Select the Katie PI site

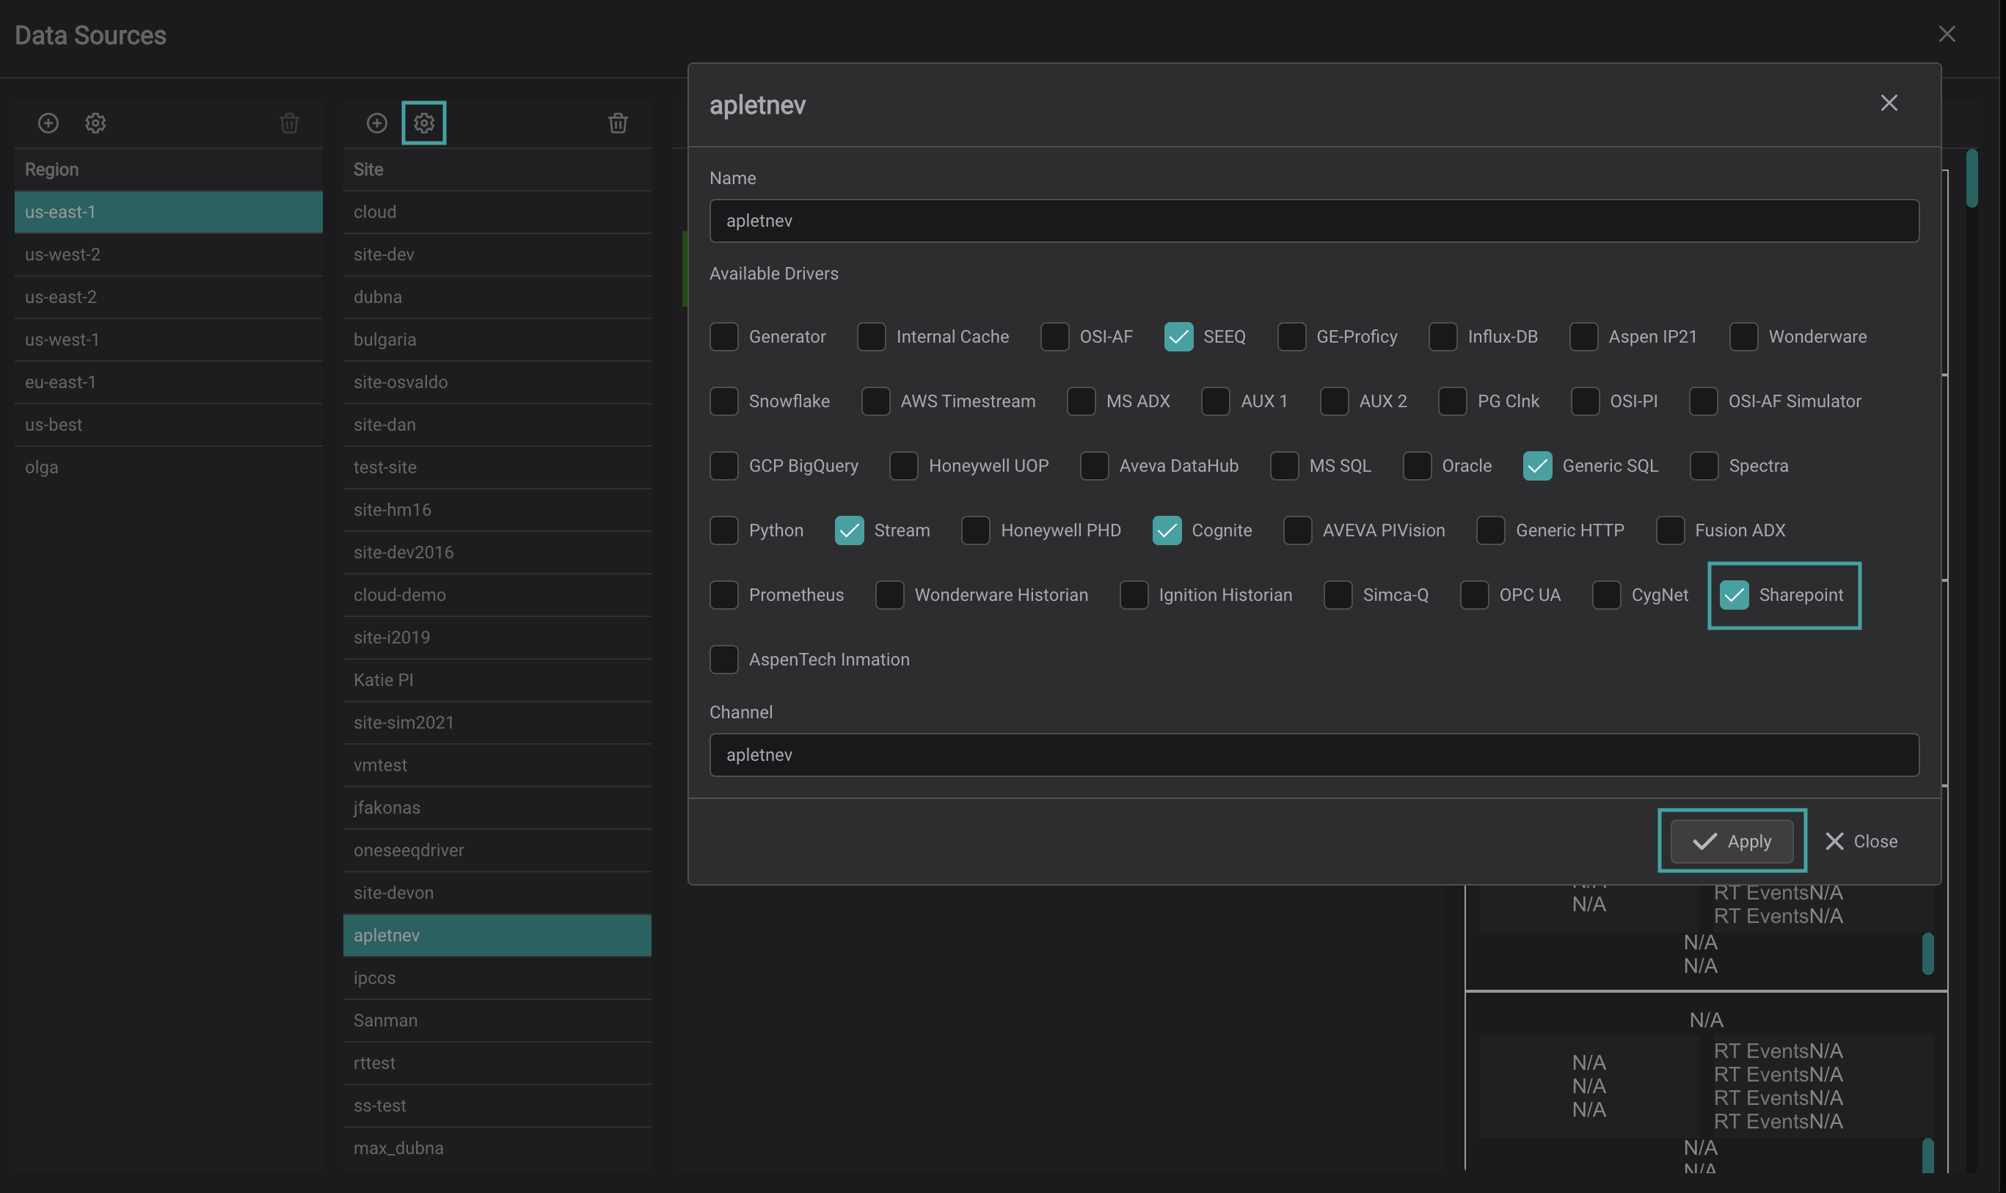point(497,680)
